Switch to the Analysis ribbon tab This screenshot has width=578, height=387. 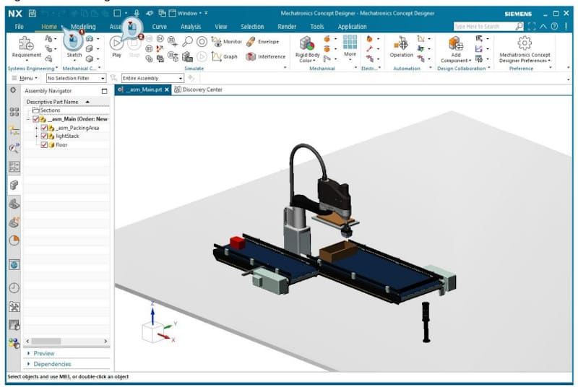(x=191, y=27)
